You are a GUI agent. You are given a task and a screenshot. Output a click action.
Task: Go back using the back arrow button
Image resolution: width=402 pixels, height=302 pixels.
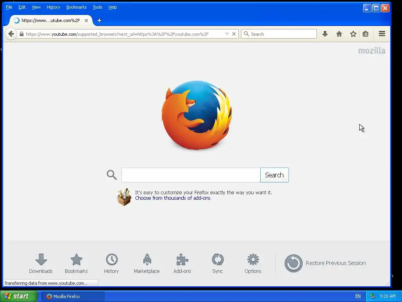[11, 34]
